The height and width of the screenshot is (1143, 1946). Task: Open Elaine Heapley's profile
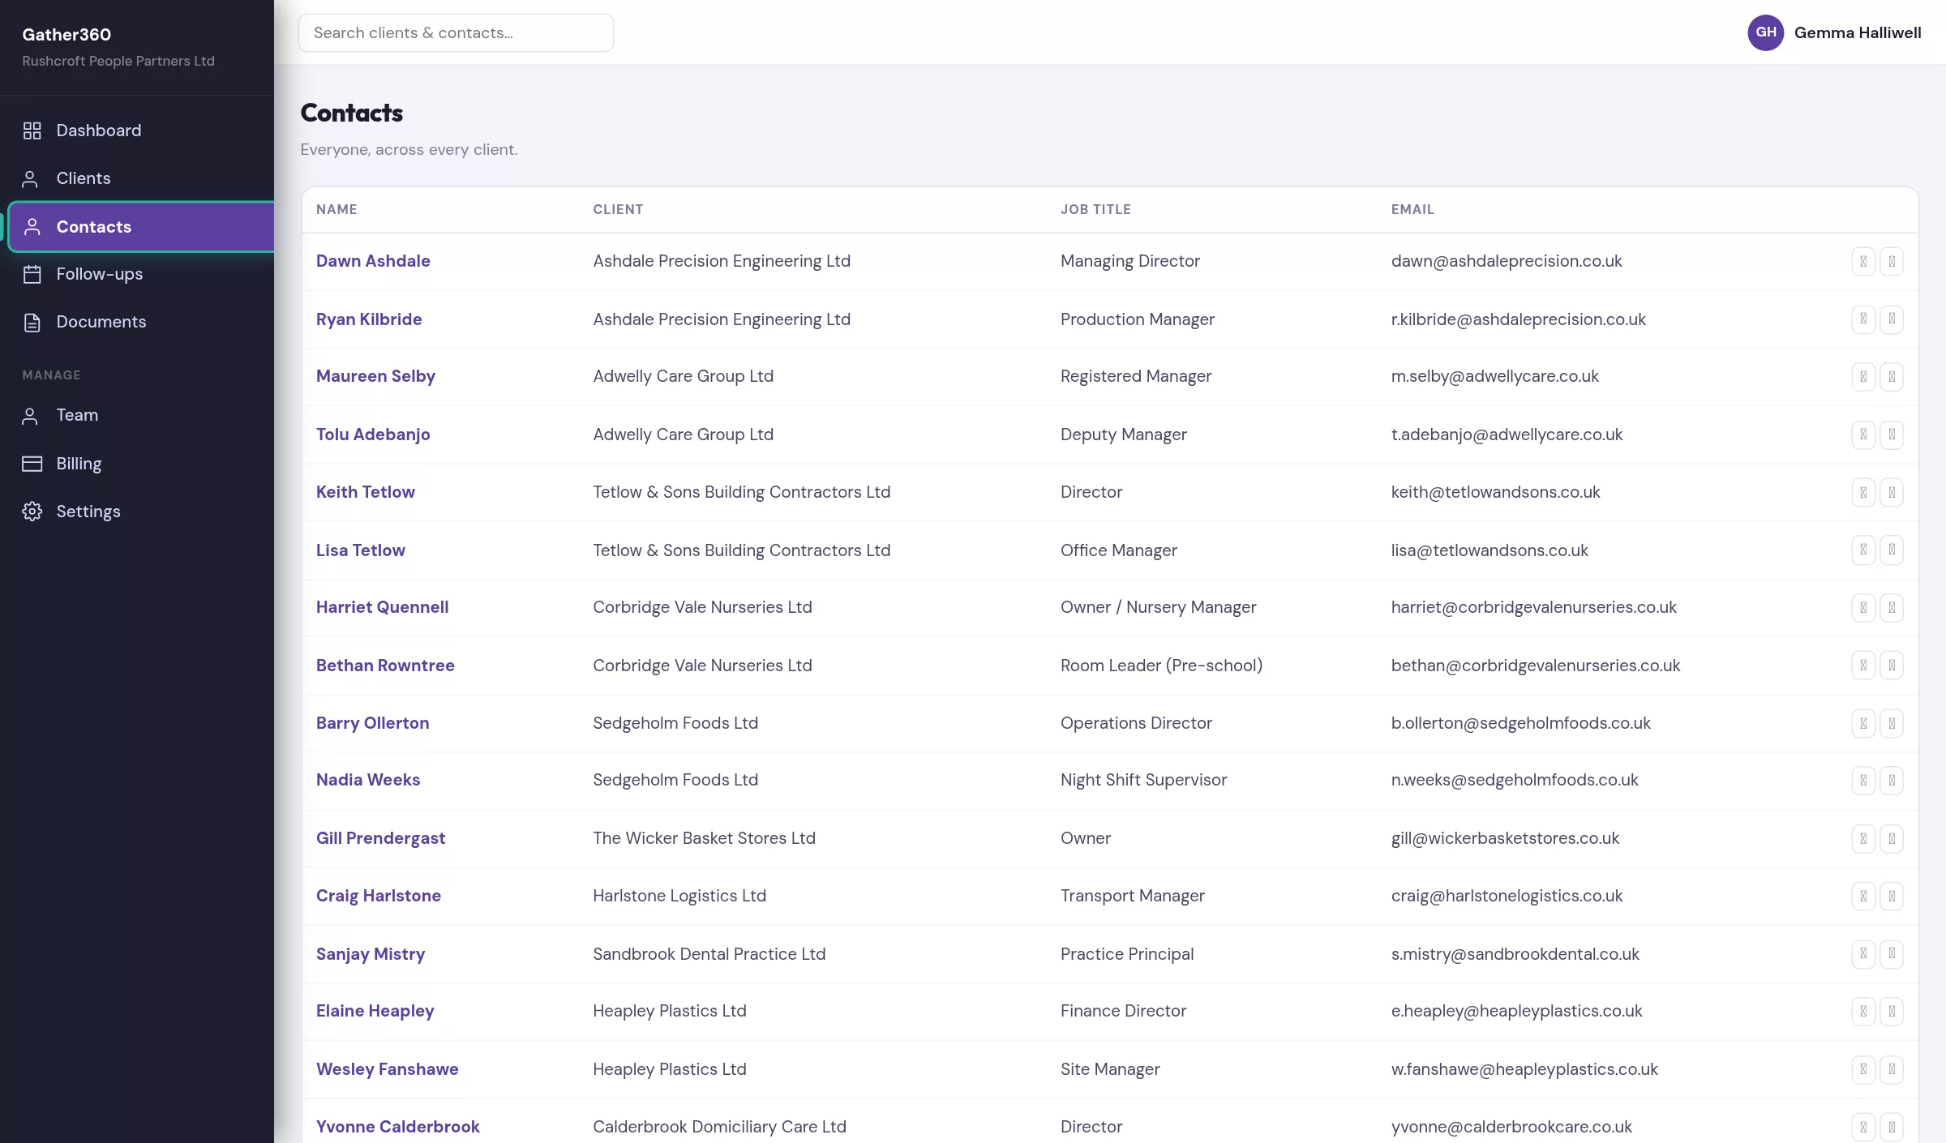point(375,1011)
